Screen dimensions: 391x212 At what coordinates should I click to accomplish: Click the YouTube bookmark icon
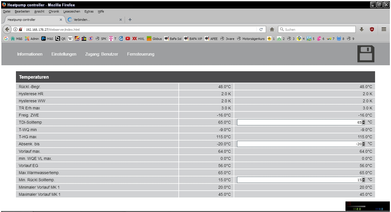[128, 39]
